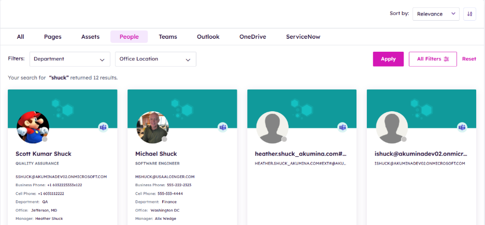Select the Assets tab
Viewport: 485px width, 225px height.
[90, 37]
